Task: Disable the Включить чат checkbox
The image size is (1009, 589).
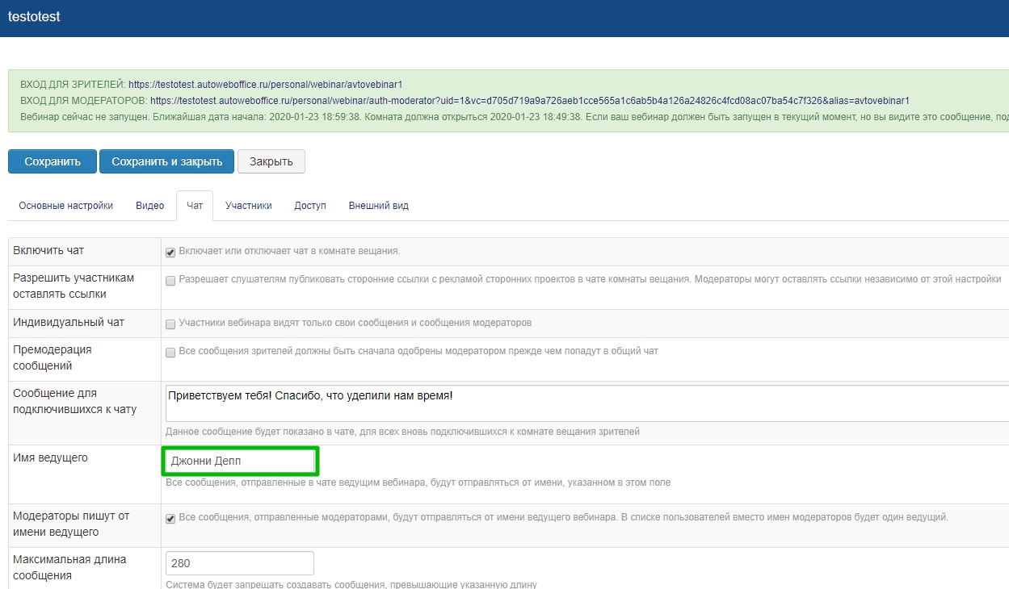Action: (x=170, y=252)
